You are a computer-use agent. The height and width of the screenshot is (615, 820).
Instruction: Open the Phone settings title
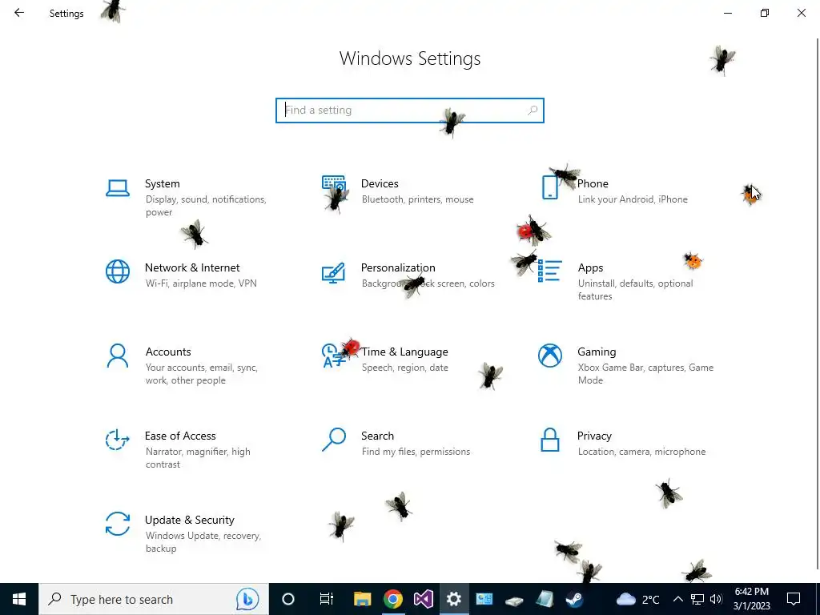tap(593, 183)
